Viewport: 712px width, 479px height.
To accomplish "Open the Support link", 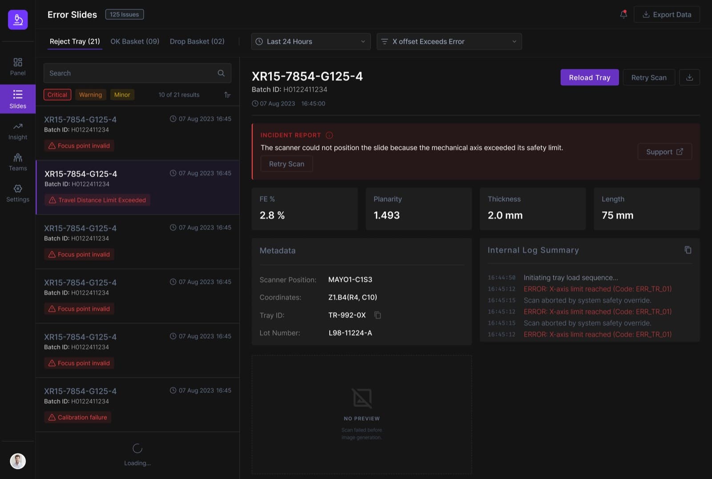I will click(x=664, y=152).
